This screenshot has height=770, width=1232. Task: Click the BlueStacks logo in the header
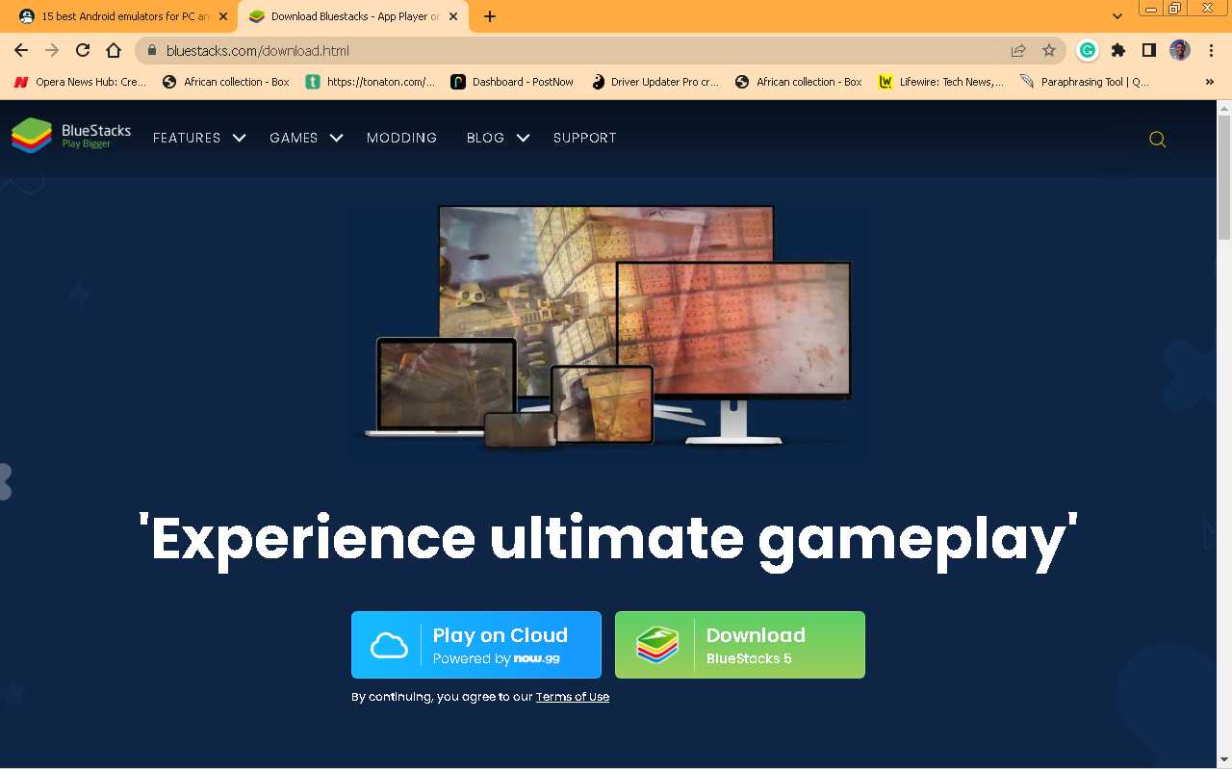[x=71, y=136]
